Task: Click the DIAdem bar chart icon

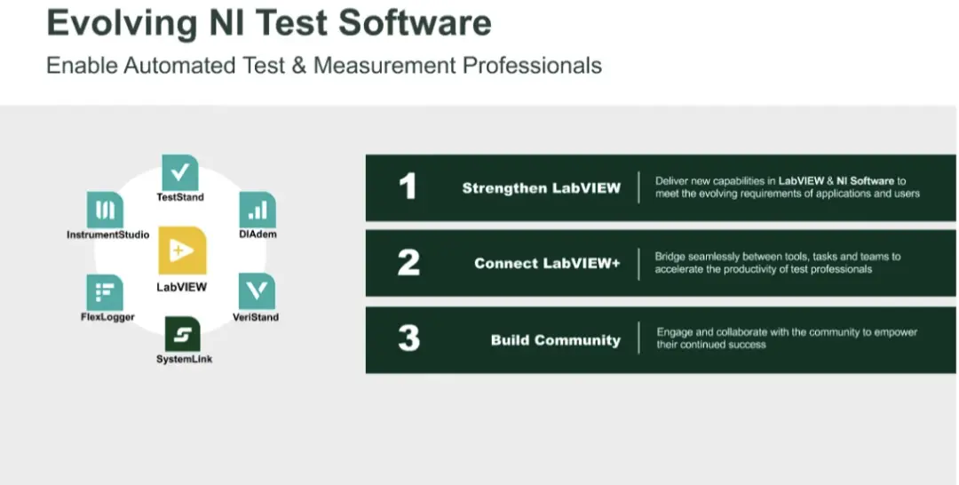Action: click(258, 210)
